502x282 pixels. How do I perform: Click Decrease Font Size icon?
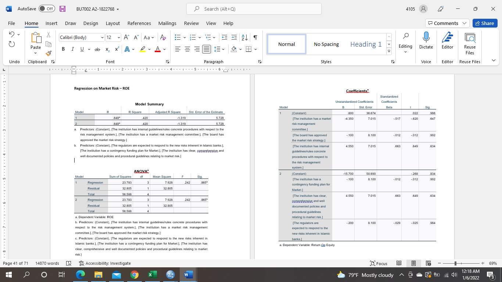tap(136, 37)
